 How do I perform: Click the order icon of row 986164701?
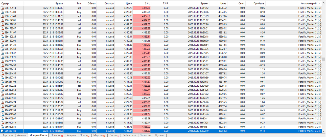pos(2,20)
